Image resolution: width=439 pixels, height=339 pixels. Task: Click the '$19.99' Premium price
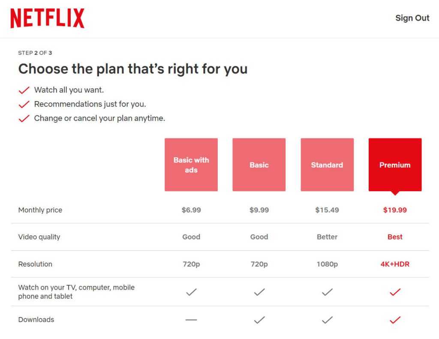click(394, 210)
